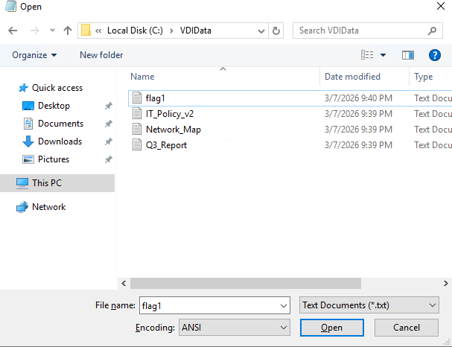The width and height of the screenshot is (452, 347).
Task: Click the Cancel button
Action: 407,328
